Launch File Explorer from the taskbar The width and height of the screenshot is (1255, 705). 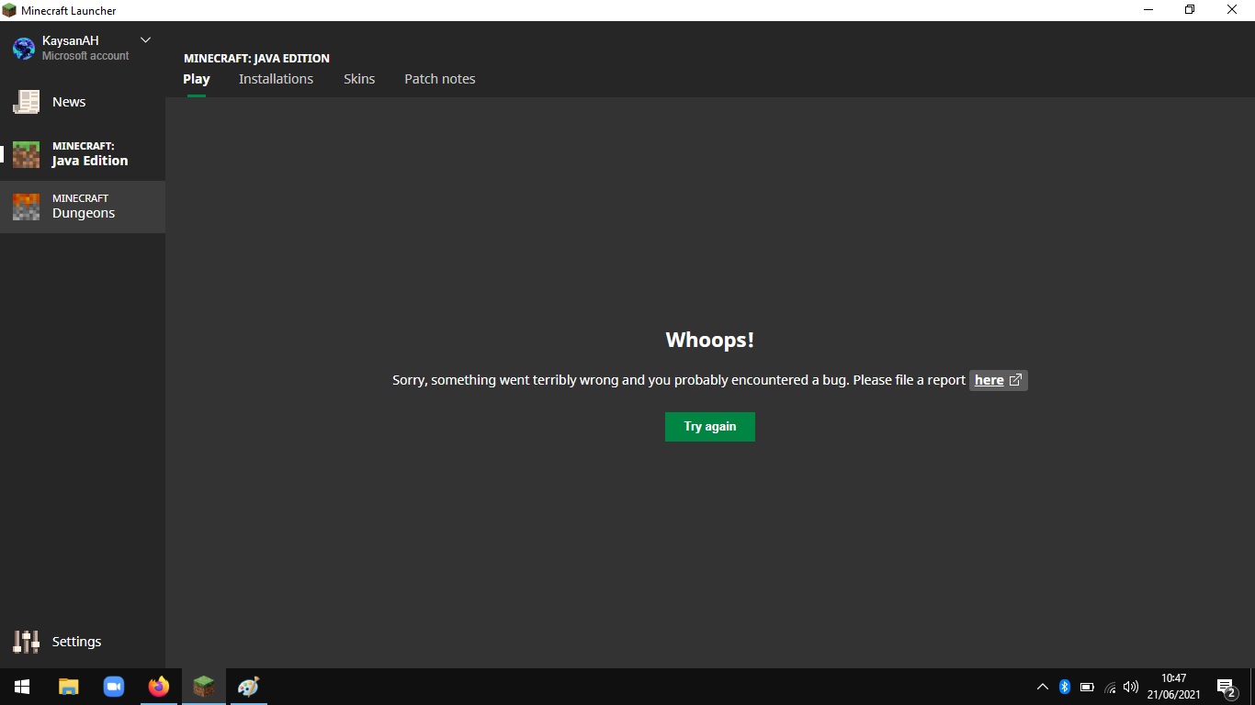click(69, 687)
